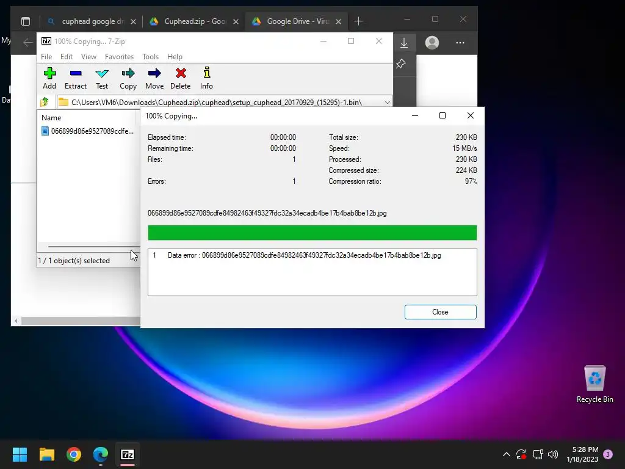Open the notification count badge
Viewport: 625px width, 469px height.
pyautogui.click(x=609, y=454)
